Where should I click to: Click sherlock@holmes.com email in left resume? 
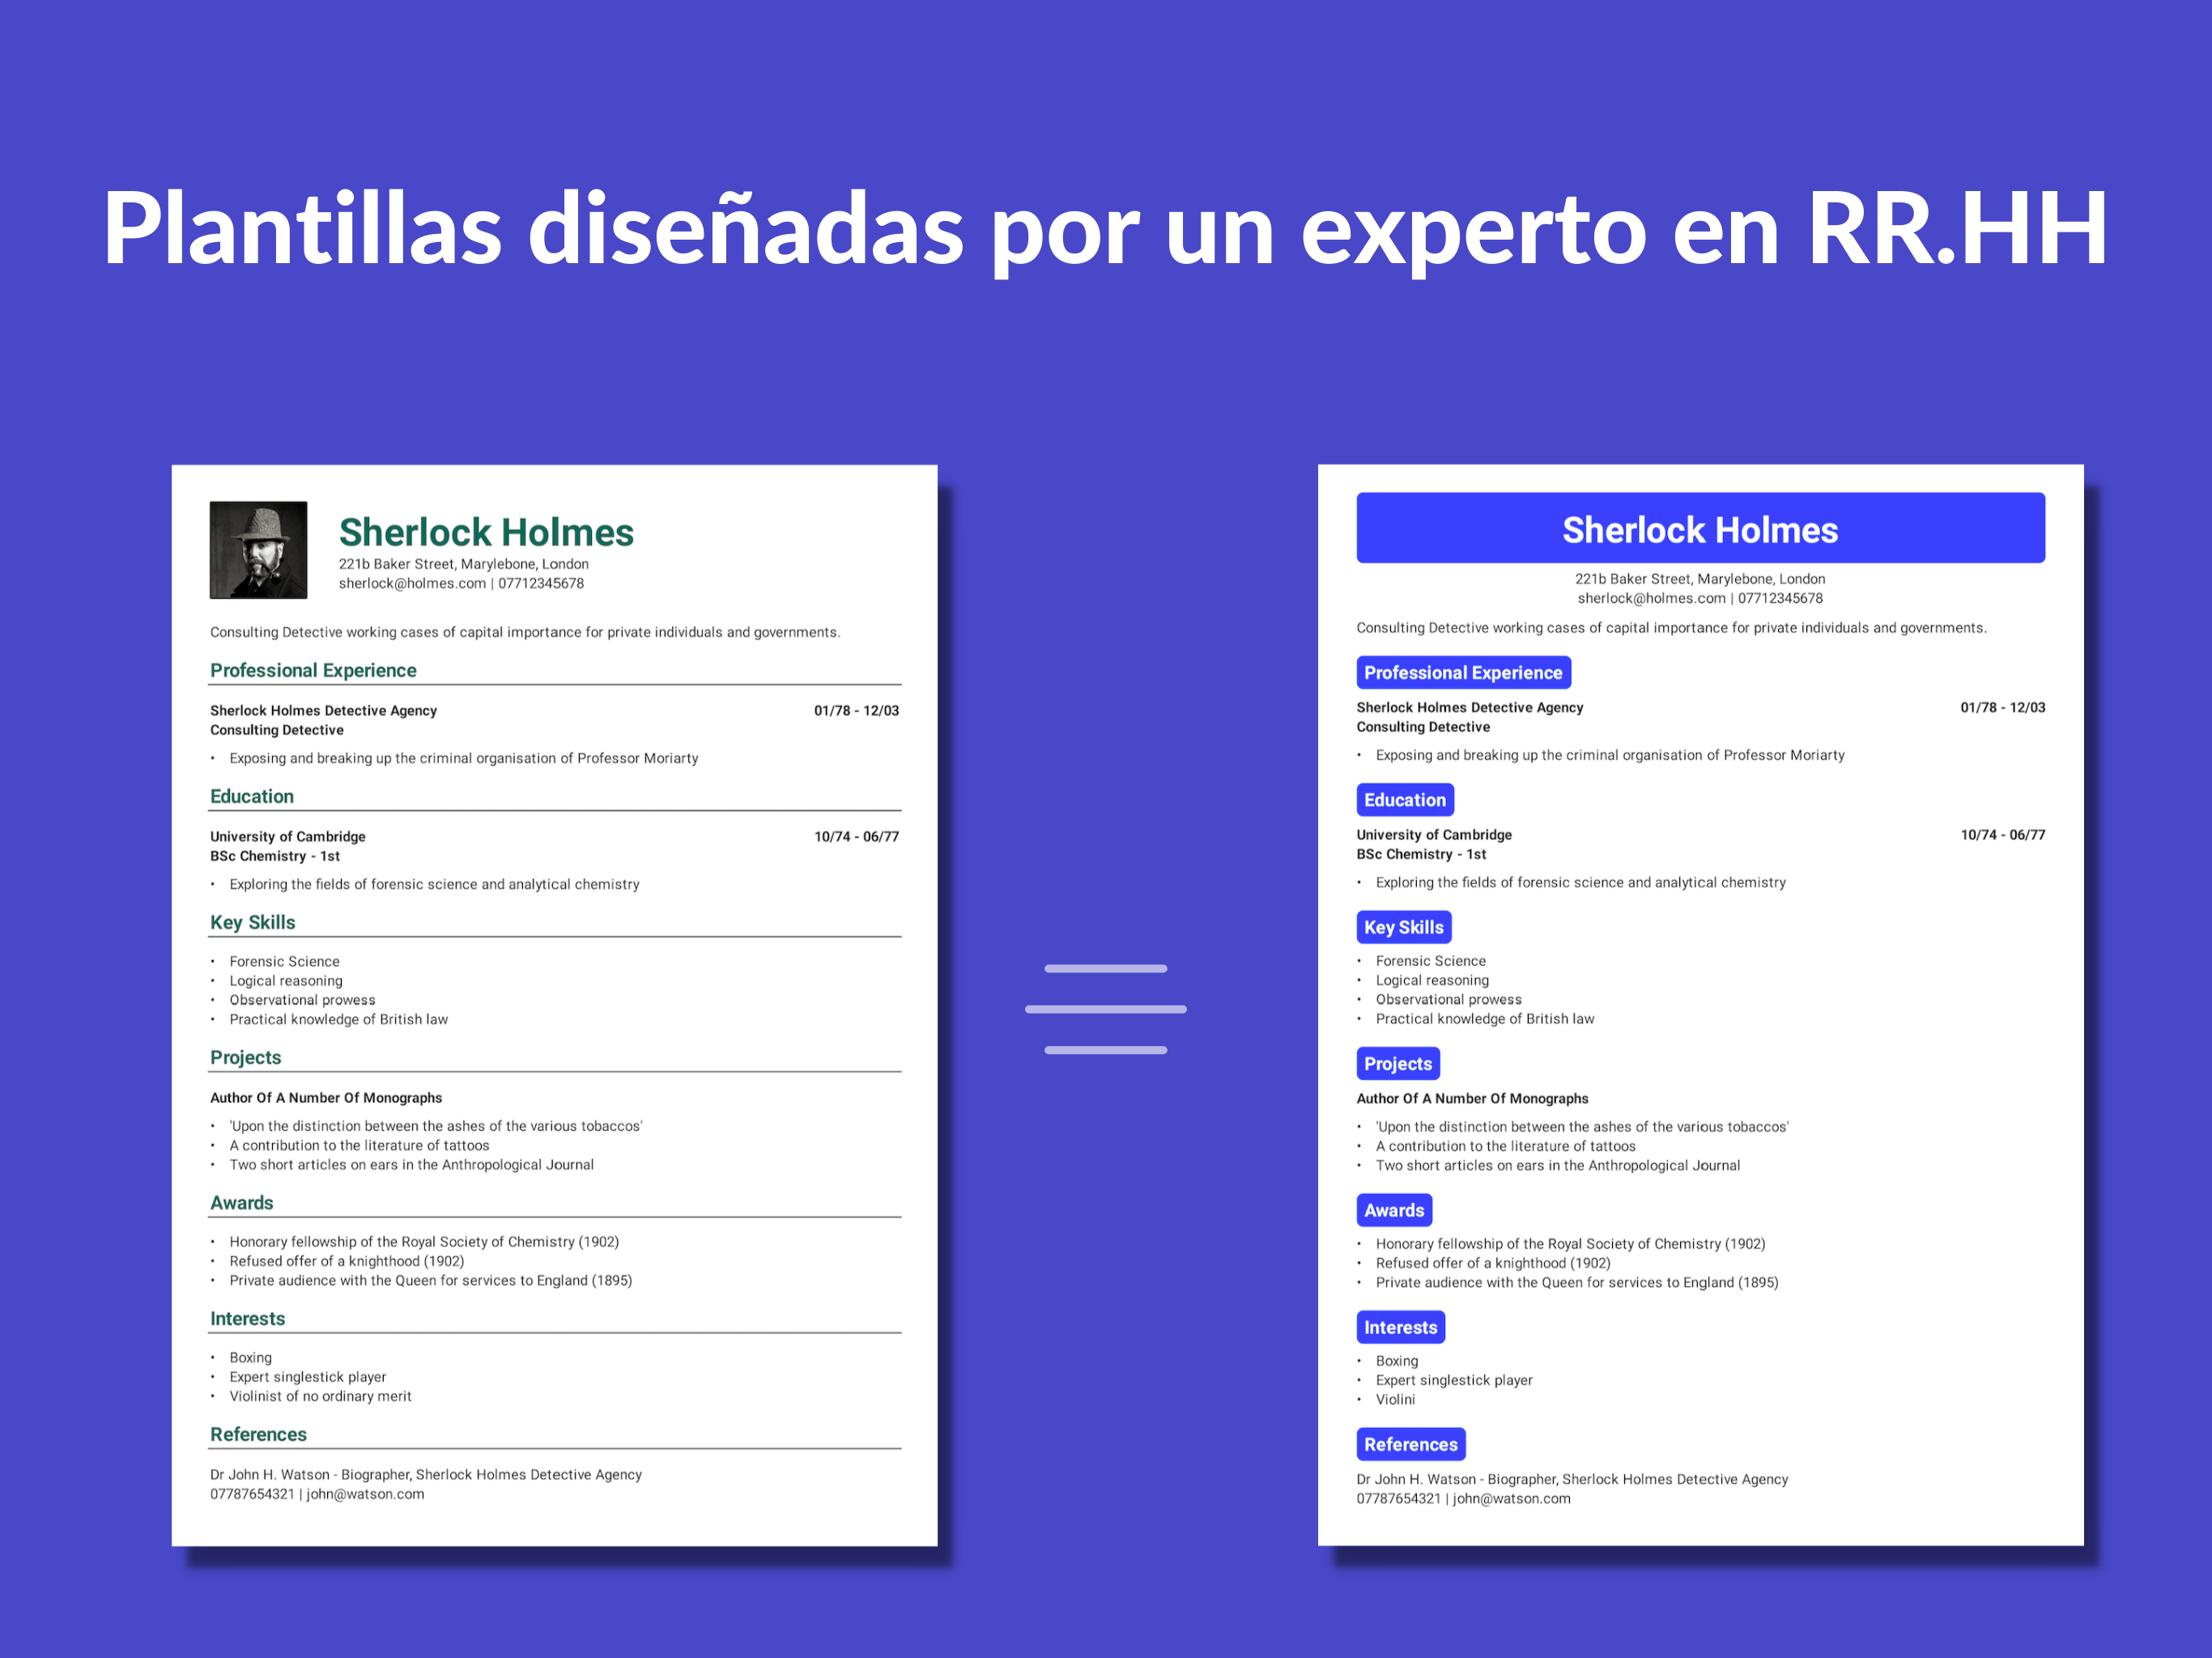click(412, 583)
